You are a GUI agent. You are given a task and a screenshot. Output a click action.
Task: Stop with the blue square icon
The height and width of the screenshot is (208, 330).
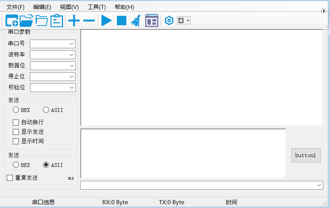pyautogui.click(x=122, y=21)
